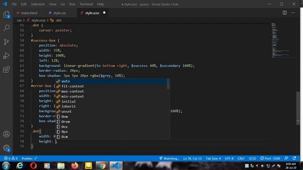
Task: Switch to the style.css tab
Action: [59, 13]
